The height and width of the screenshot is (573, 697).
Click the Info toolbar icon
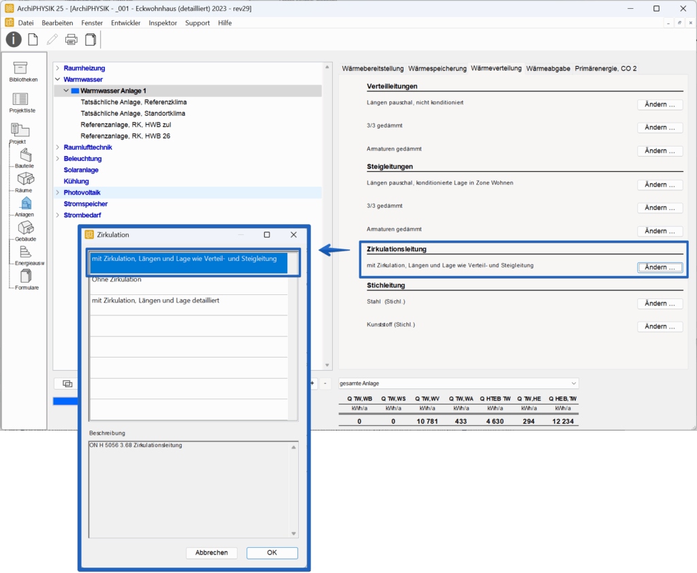14,40
